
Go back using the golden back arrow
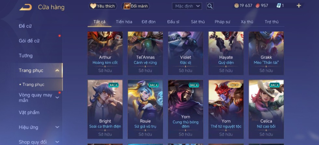click(26, 7)
